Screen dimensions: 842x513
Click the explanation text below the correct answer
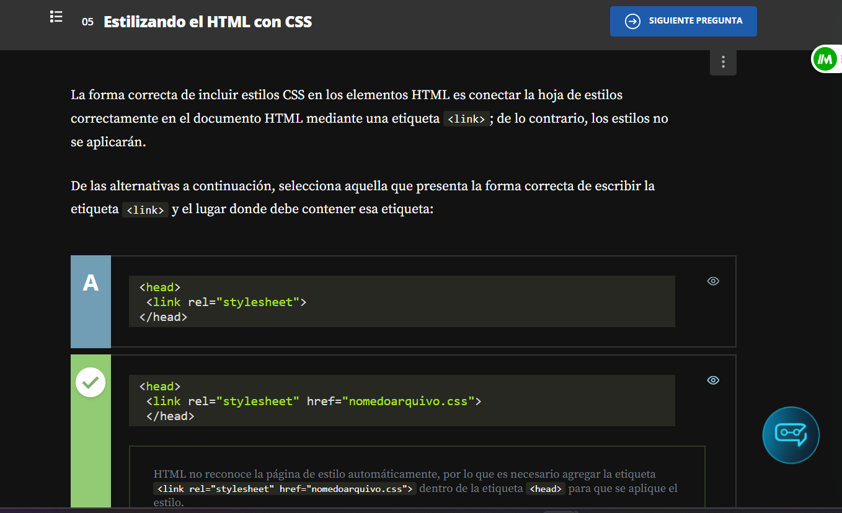coord(403,475)
